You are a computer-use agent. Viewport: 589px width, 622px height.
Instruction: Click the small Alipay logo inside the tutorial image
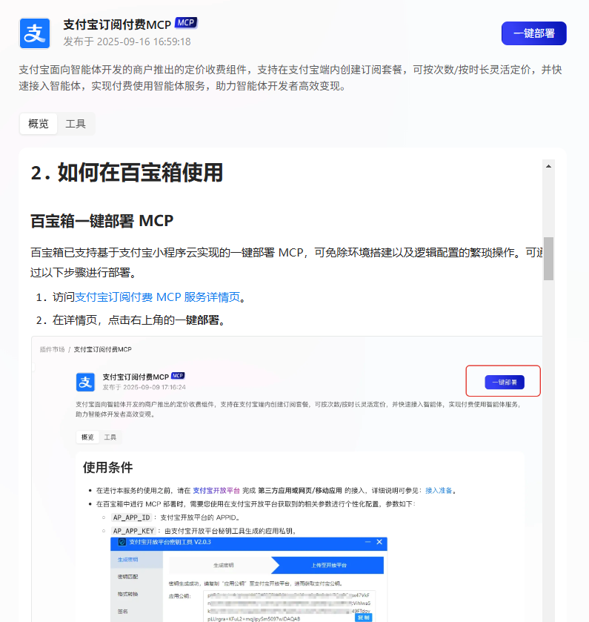click(x=86, y=382)
